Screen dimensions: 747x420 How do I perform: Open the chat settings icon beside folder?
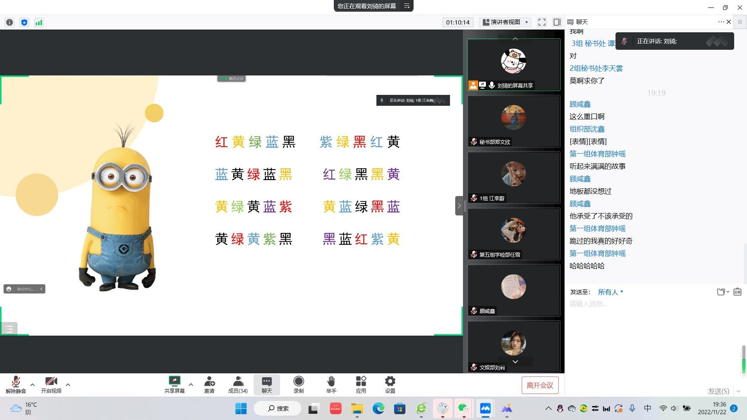click(x=737, y=292)
